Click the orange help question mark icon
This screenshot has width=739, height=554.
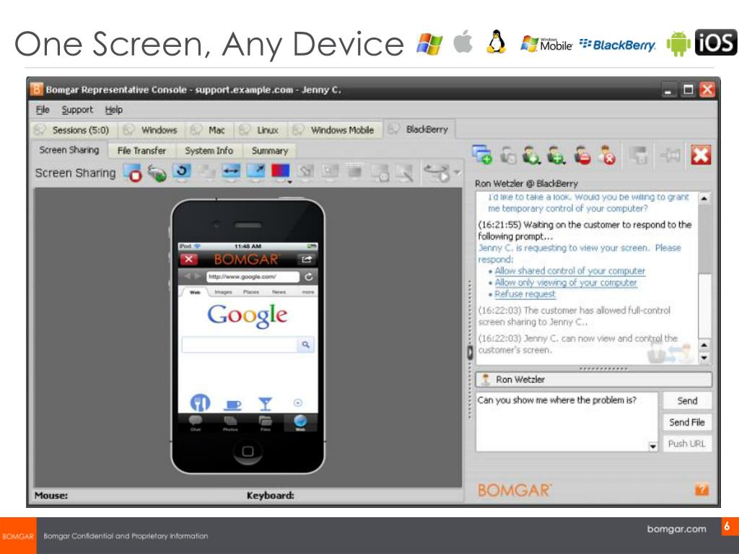click(701, 490)
